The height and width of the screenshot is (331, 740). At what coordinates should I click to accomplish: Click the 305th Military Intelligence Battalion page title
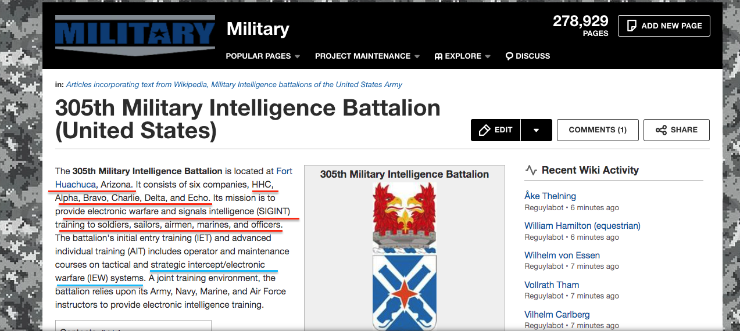pos(248,120)
